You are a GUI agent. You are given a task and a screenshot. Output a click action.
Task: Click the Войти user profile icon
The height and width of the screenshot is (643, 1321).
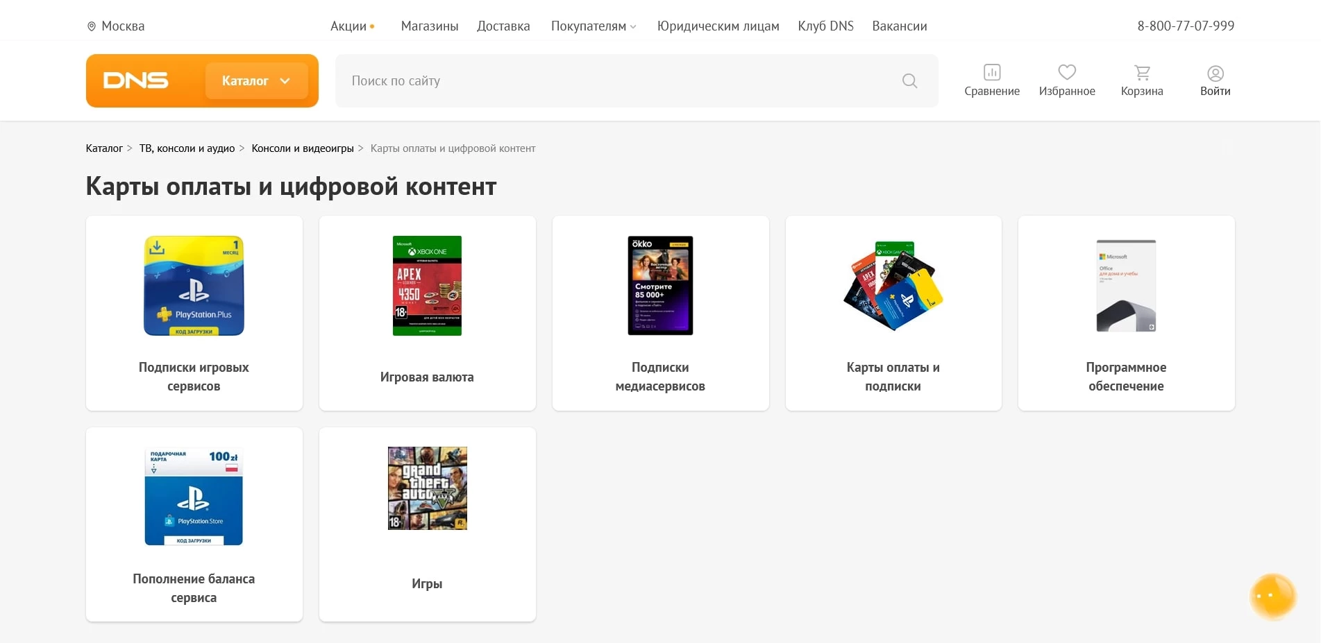click(1215, 74)
